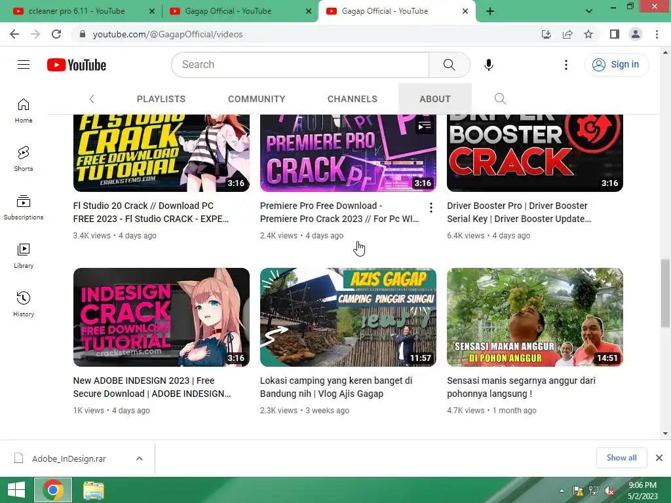This screenshot has height=503, width=671.
Task: Open Fl Studio 20 Crack video title
Action: [x=151, y=212]
